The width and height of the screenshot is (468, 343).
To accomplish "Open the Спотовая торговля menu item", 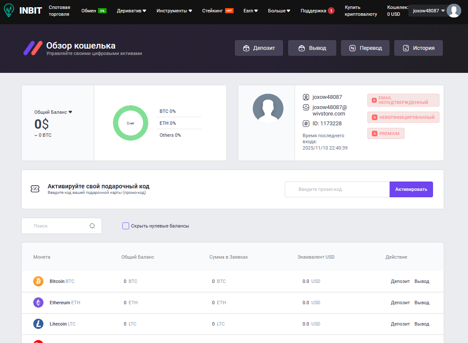I will pos(59,10).
